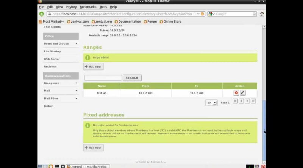This screenshot has height=168, width=303.
Task: Click the Firefox home icon
Action: pyautogui.click(x=262, y=14)
